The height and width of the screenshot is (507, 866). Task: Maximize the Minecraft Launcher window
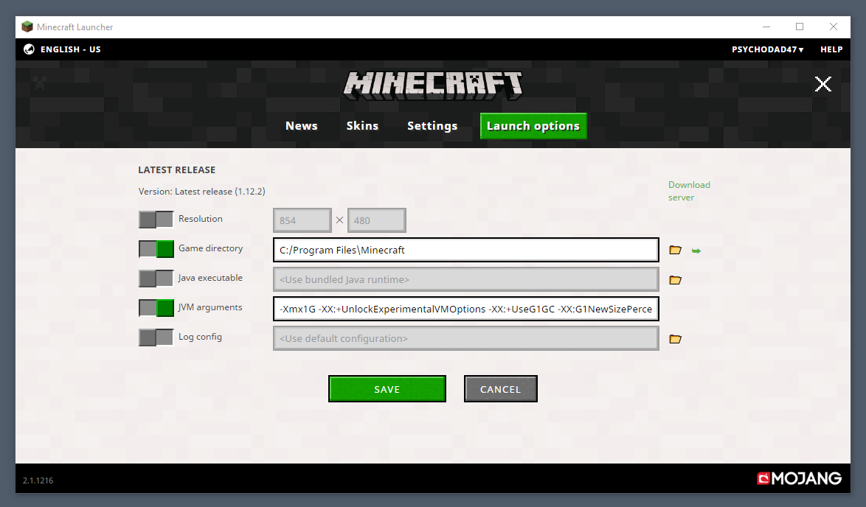(799, 27)
